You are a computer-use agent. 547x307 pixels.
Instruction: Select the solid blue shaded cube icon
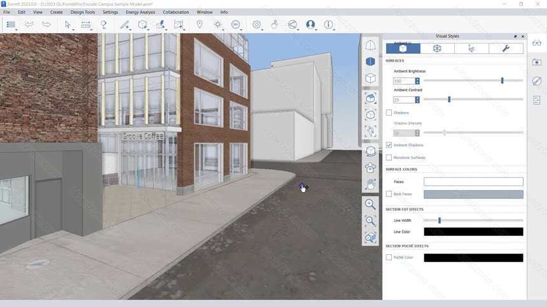[x=370, y=62]
